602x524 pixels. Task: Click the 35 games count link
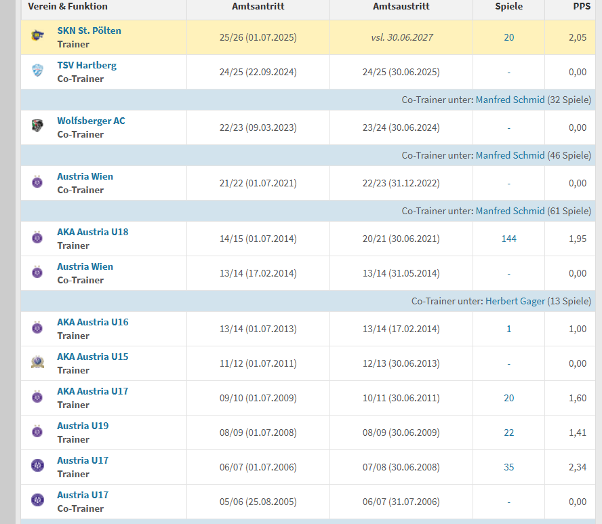point(508,467)
